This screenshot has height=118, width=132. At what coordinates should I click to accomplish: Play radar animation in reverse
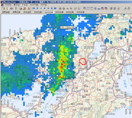(41, 8)
